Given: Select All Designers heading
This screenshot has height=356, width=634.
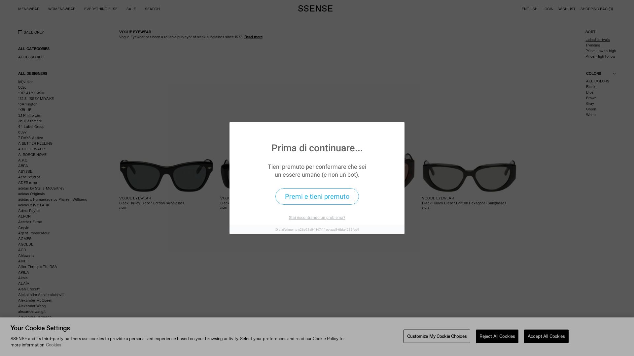Looking at the screenshot, I should tap(33, 74).
